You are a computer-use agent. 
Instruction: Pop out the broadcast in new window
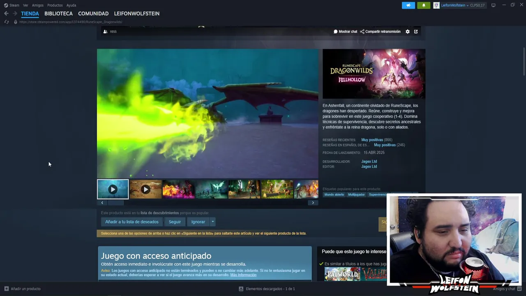416,32
